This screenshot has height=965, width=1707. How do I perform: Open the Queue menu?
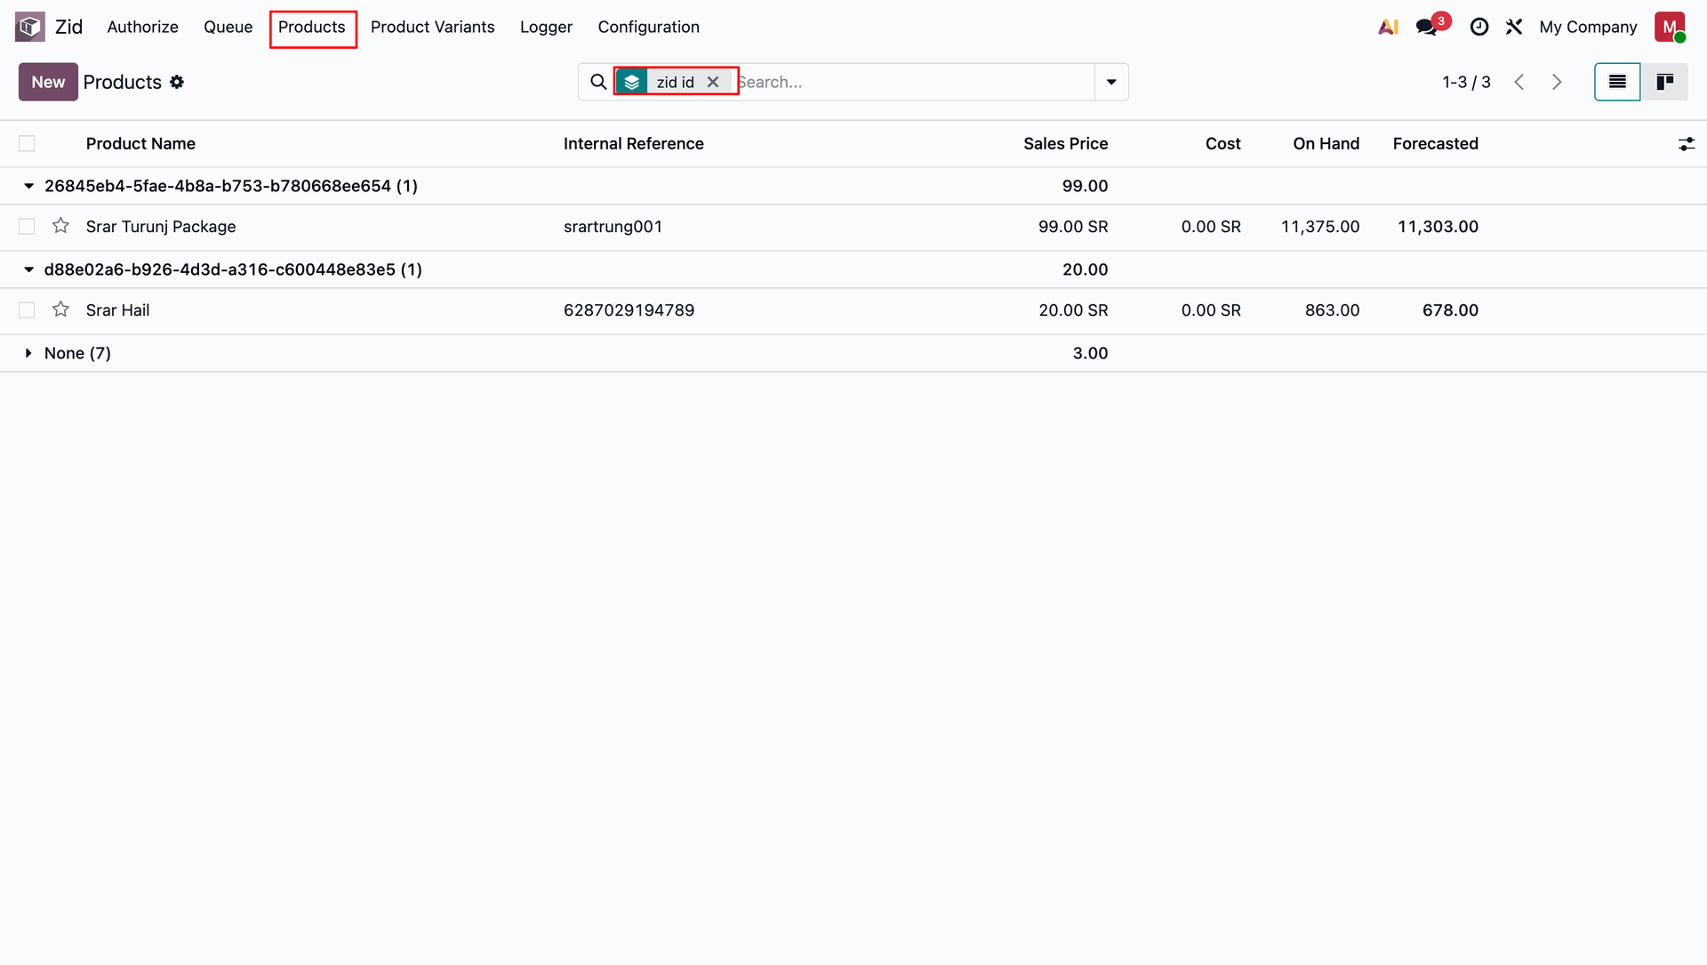coord(228,28)
